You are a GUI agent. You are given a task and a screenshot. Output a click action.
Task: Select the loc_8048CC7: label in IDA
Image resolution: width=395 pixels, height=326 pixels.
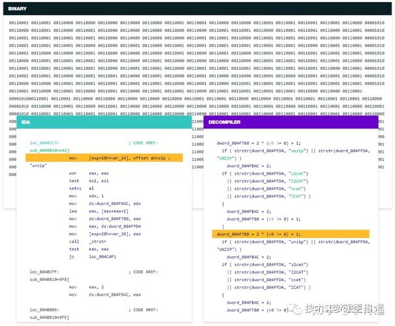pyautogui.click(x=44, y=143)
